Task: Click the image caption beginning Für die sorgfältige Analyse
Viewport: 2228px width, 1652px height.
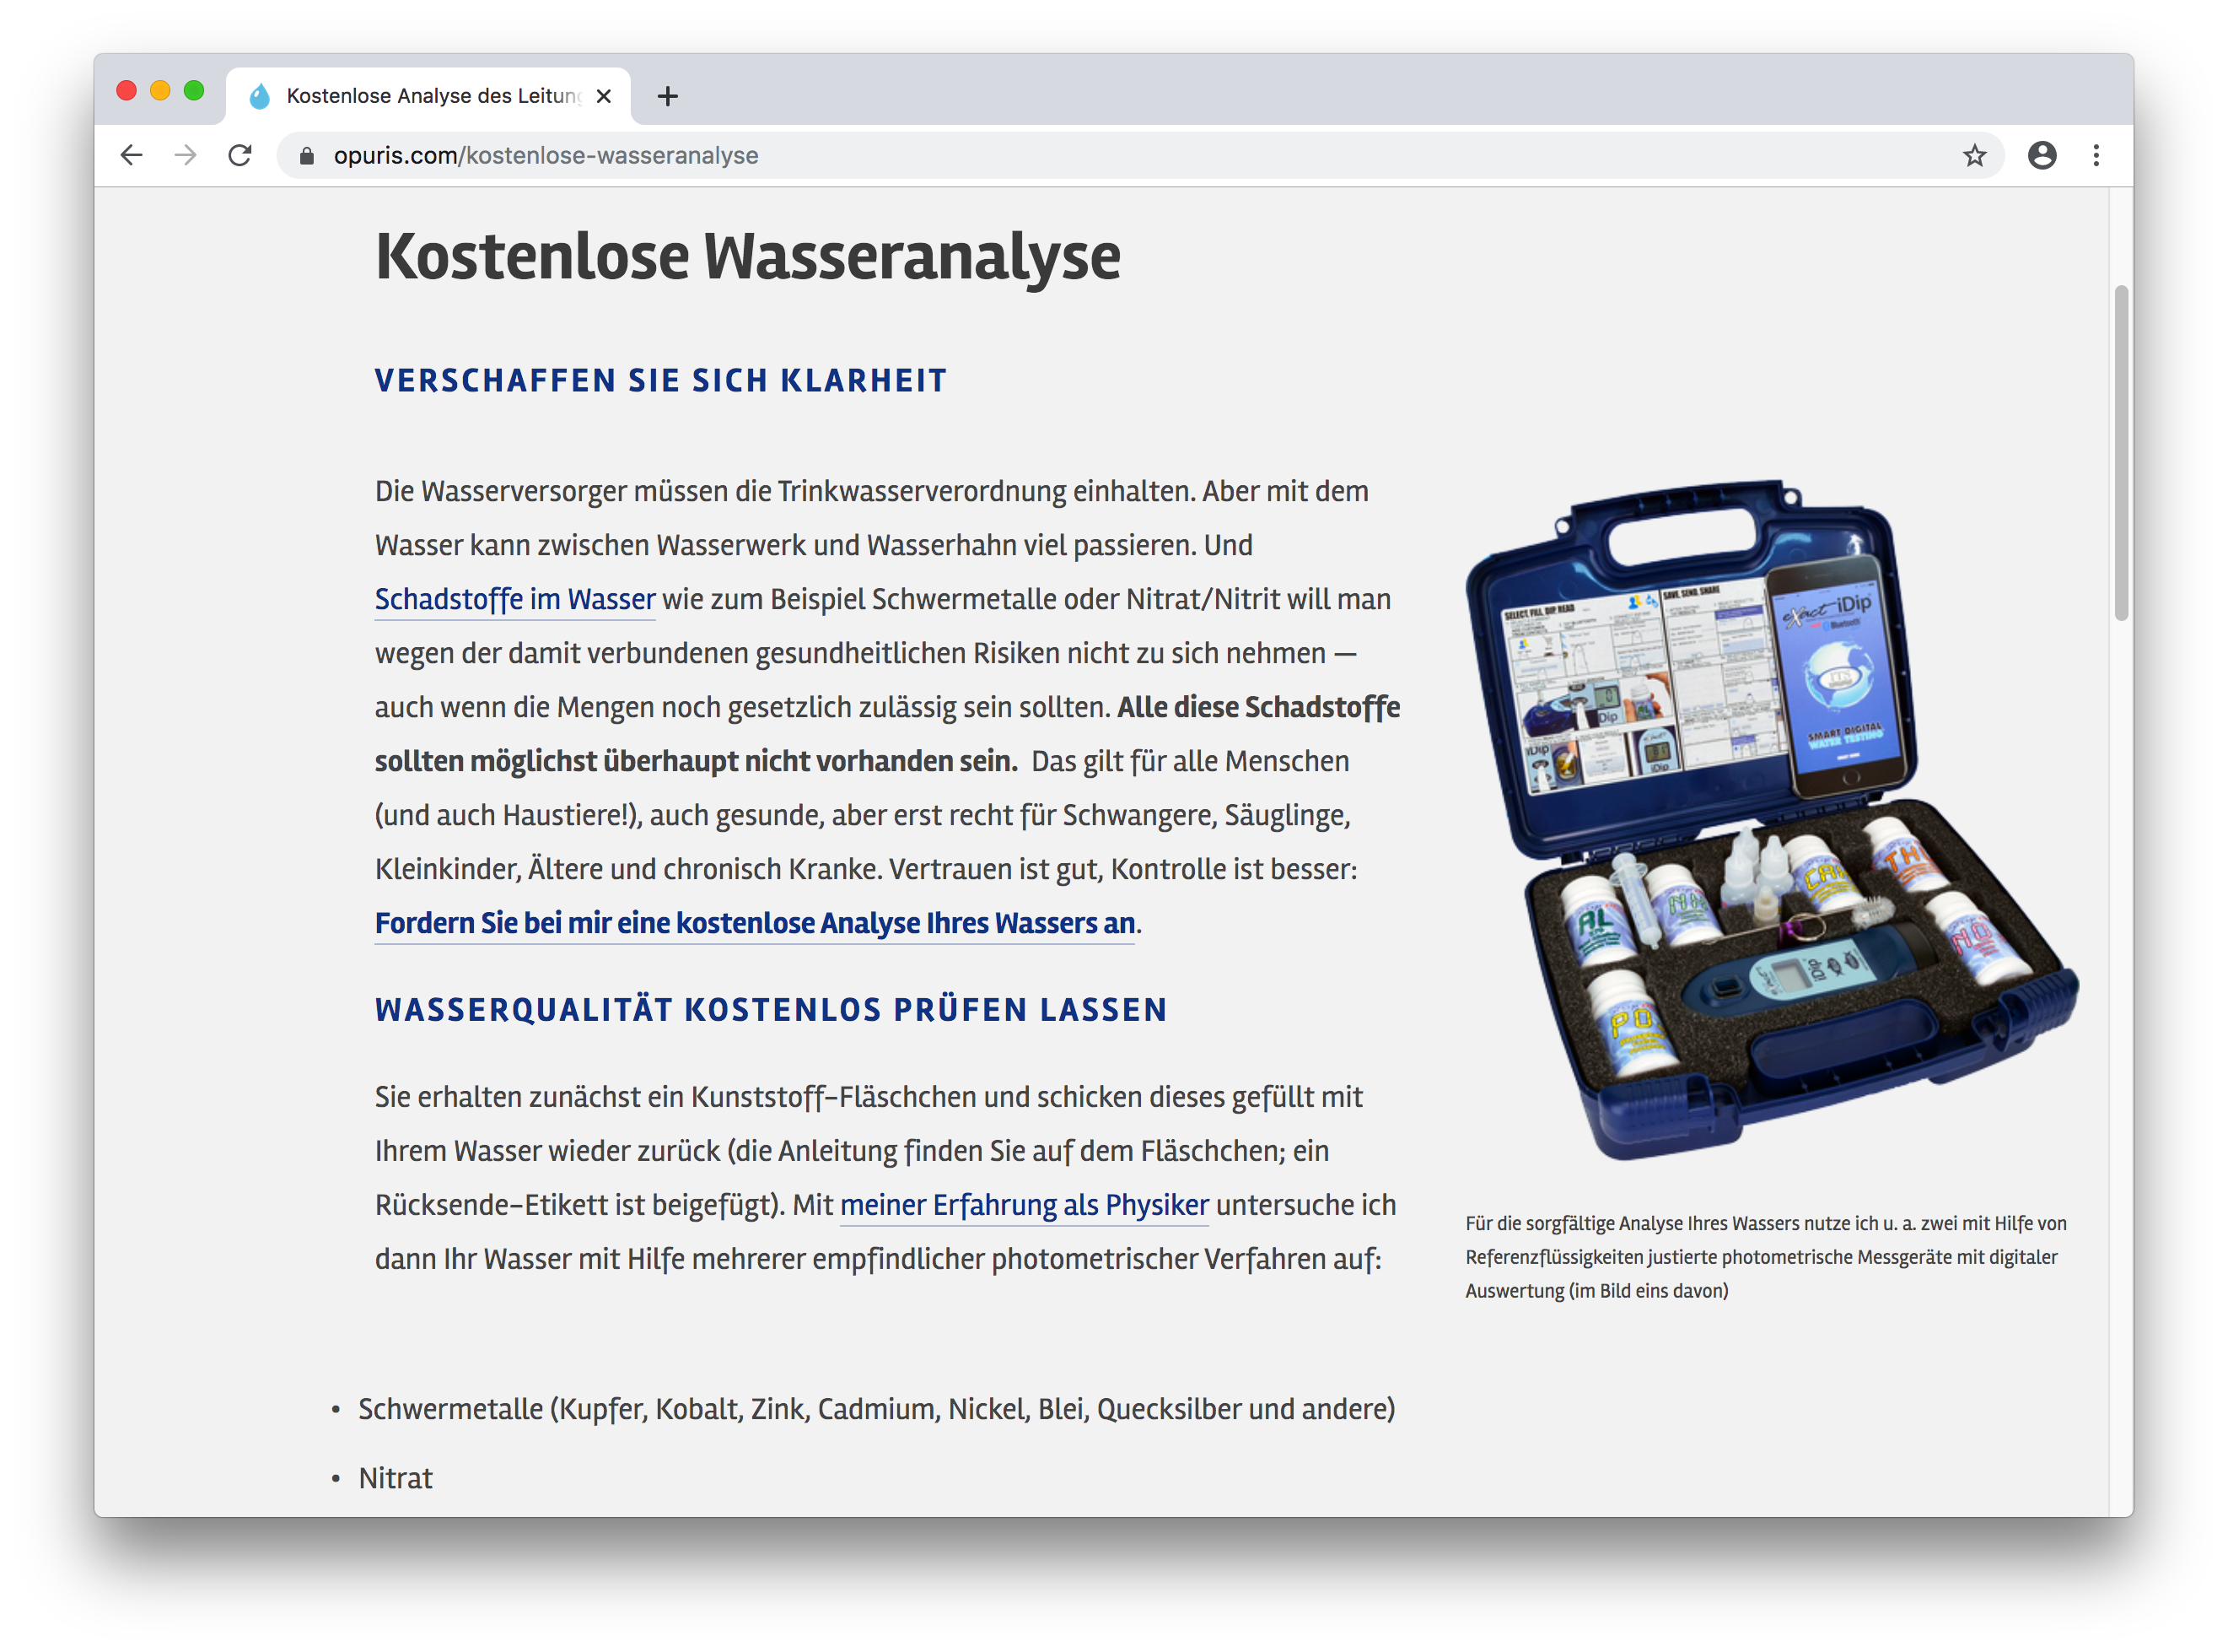Action: (x=1766, y=1257)
